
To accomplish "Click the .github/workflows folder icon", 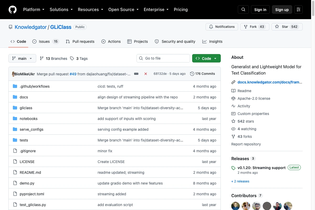I will click(15, 86).
